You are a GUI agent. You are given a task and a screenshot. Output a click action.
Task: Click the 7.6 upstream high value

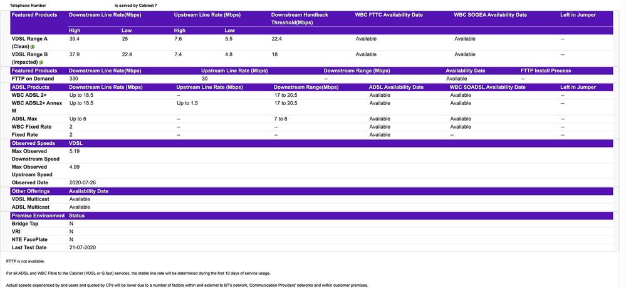tap(178, 39)
